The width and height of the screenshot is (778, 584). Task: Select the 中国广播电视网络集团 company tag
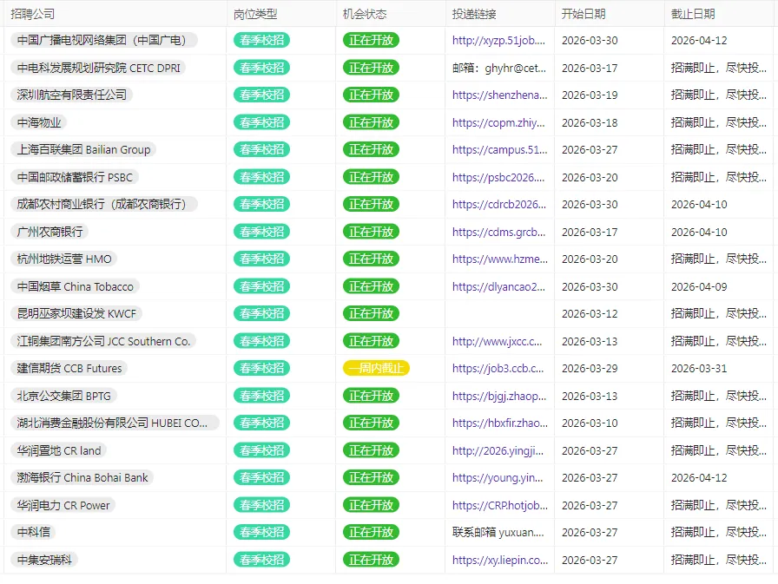(103, 40)
